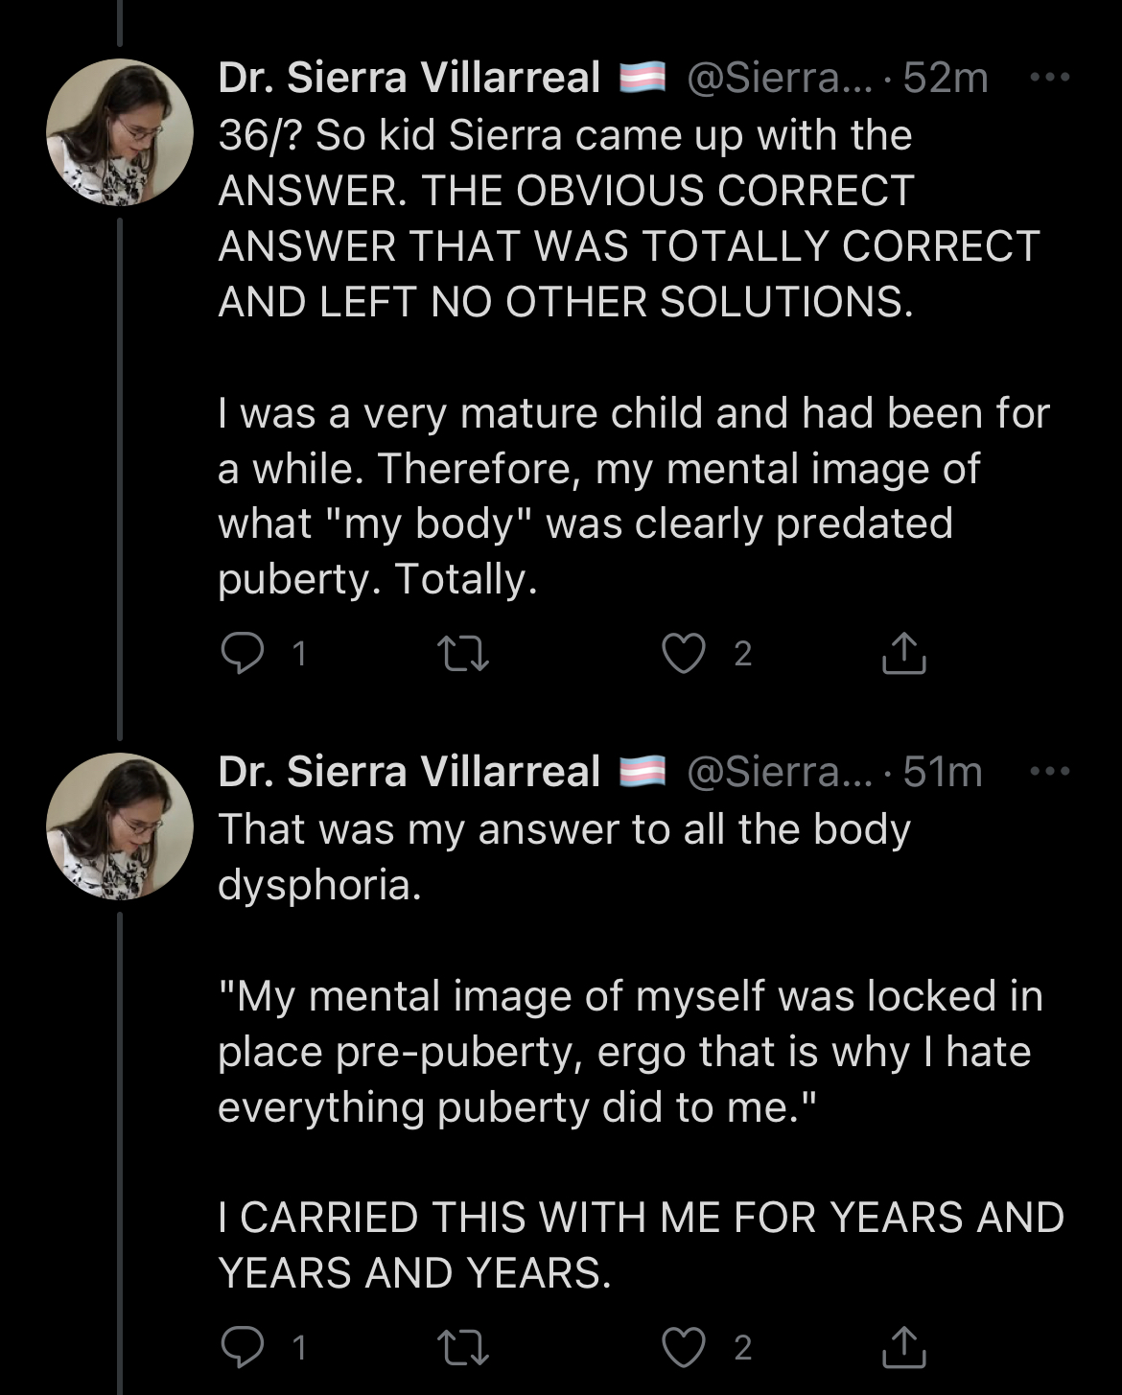Like the 52m tweet
Image resolution: width=1122 pixels, height=1395 pixels.
(x=684, y=654)
